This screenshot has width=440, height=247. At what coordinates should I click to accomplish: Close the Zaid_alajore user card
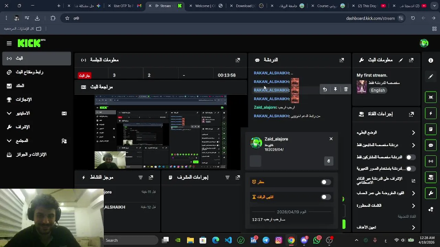pyautogui.click(x=331, y=139)
